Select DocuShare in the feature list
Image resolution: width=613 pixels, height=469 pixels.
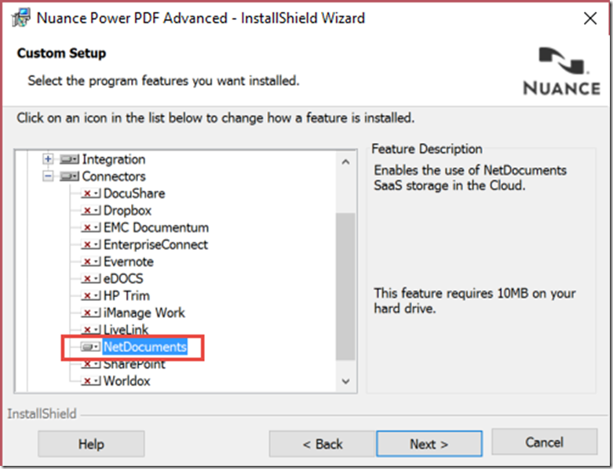click(x=134, y=193)
